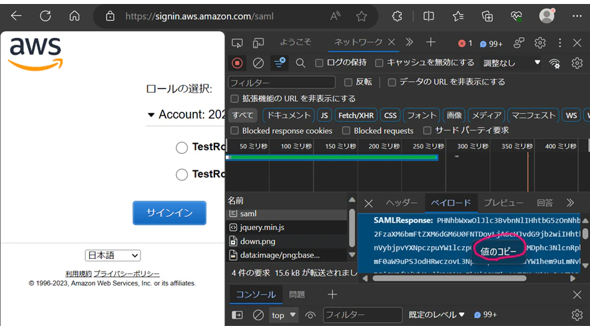The image size is (590, 326).
Task: Stop recording network log with the red button
Action: (x=237, y=63)
